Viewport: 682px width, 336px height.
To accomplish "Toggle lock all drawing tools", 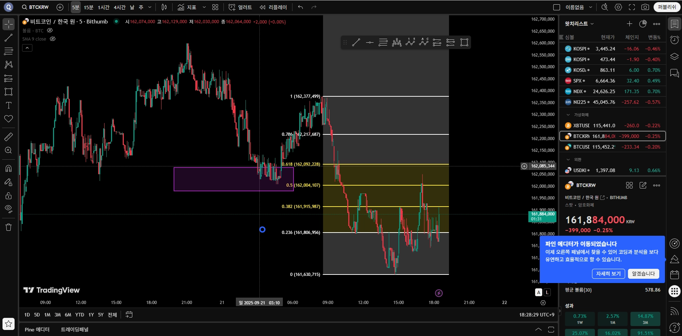I will point(9,196).
